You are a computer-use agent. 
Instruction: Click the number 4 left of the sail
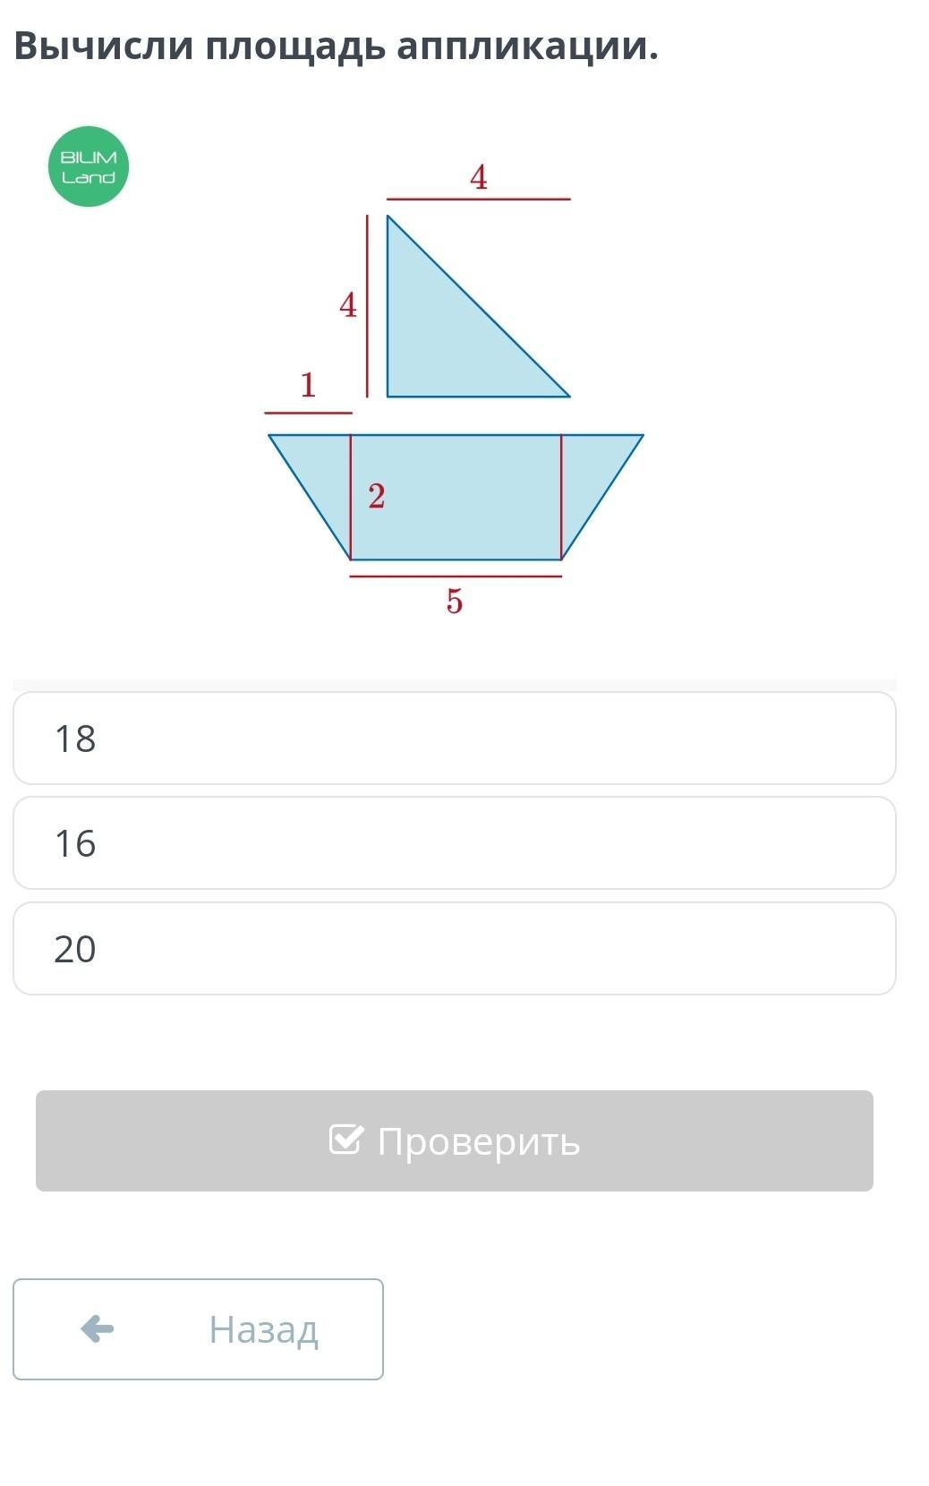click(348, 305)
